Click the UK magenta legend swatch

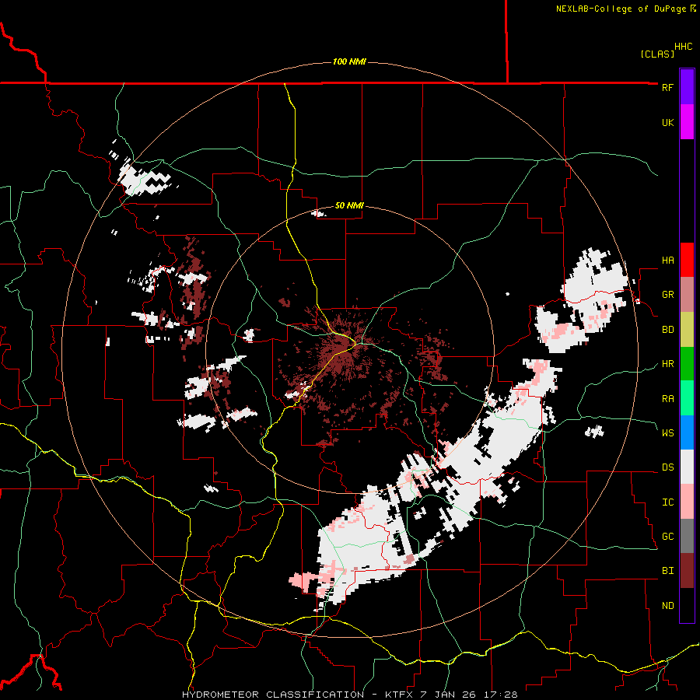pyautogui.click(x=687, y=122)
